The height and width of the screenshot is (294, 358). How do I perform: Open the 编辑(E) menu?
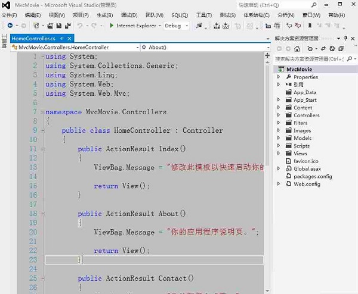[33, 15]
